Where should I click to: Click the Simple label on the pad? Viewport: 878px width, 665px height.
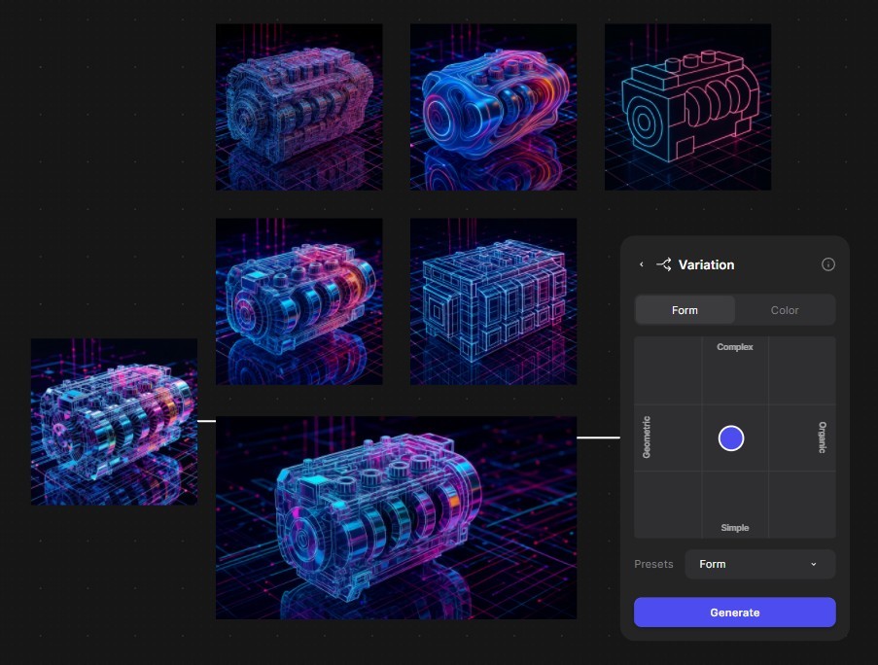point(735,528)
